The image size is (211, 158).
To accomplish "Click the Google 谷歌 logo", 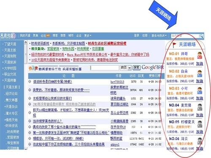I will [x=152, y=67].
